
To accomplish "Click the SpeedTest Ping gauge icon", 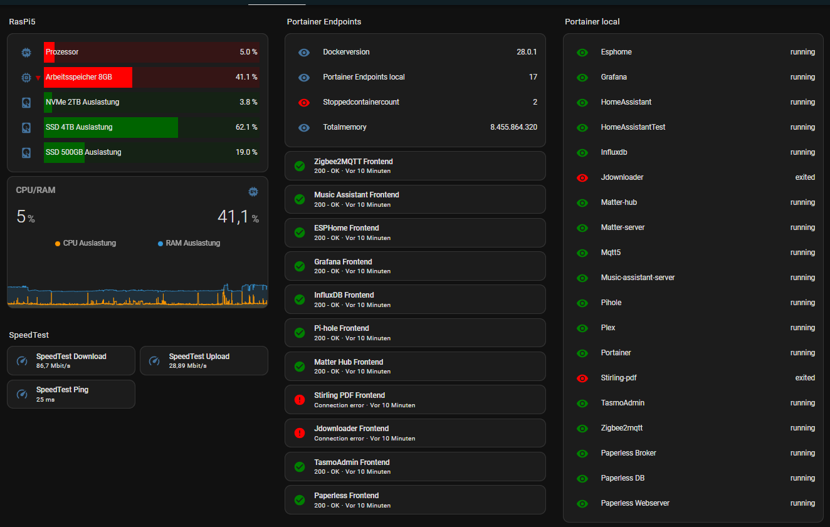I will pos(22,394).
